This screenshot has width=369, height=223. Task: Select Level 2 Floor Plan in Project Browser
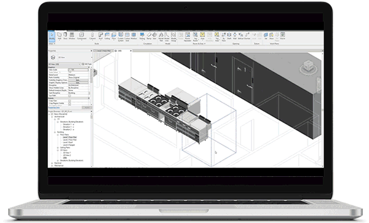tap(69, 140)
